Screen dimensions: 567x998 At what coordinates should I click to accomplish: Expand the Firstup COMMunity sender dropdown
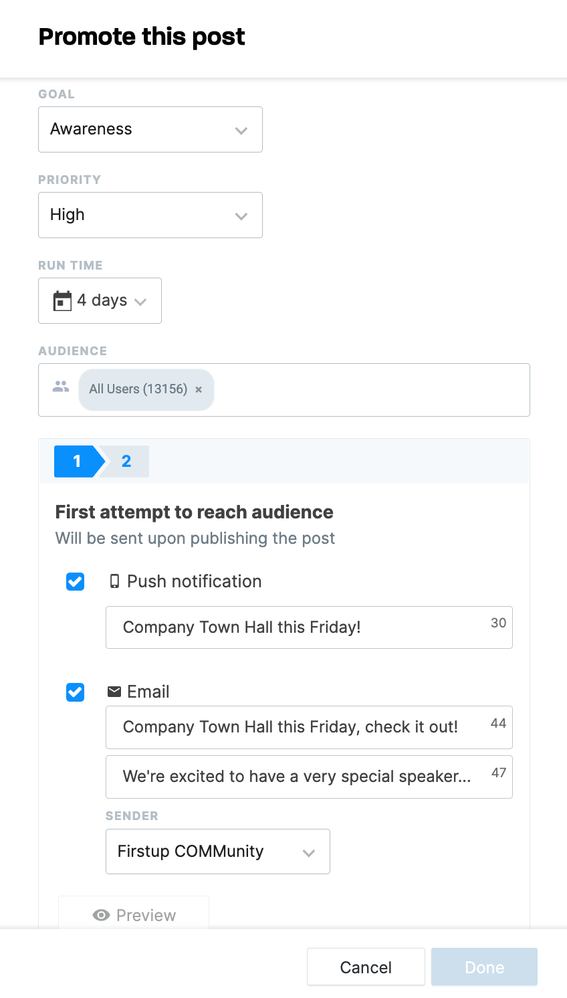[x=218, y=852]
